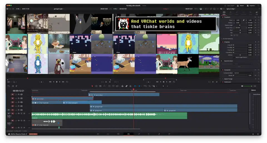Screen dimensions: 267x143
Task: Open the Edit page tab
Action: tap(128, 134)
